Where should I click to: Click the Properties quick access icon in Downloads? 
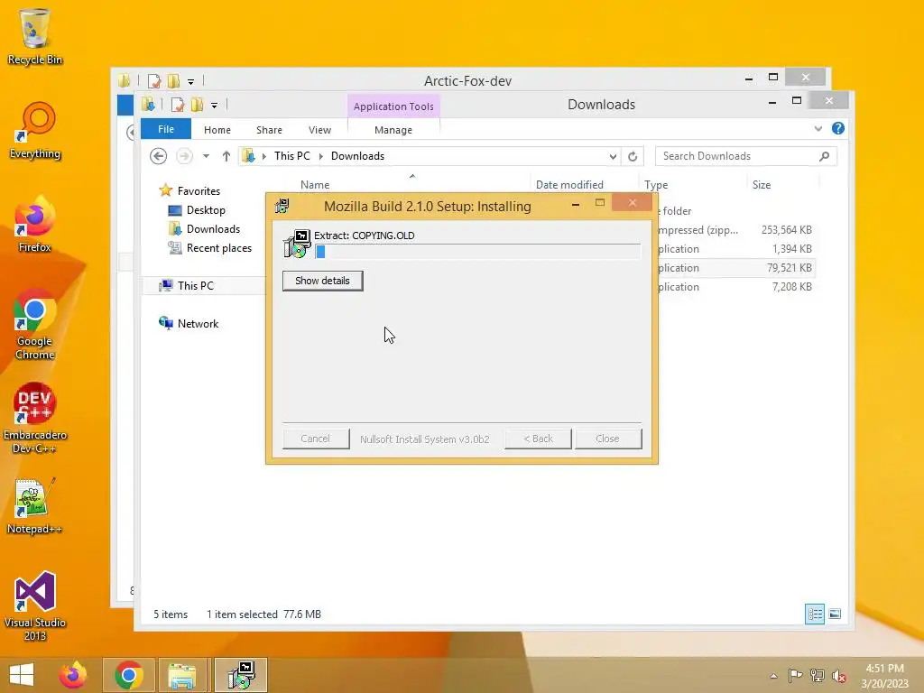pos(178,105)
